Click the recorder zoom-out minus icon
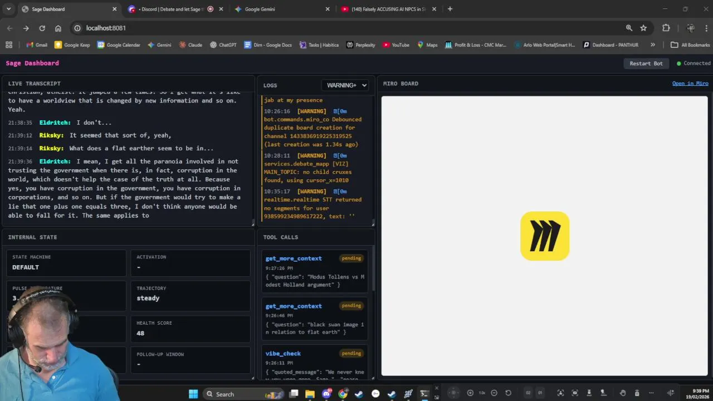Viewport: 713px width, 401px height. tap(494, 393)
